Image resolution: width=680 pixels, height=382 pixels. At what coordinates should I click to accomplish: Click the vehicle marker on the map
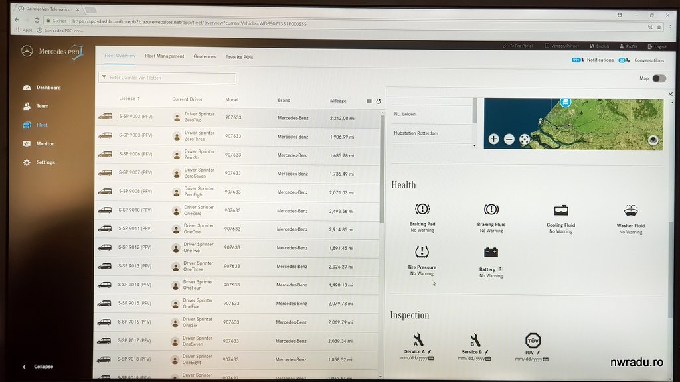pos(565,102)
